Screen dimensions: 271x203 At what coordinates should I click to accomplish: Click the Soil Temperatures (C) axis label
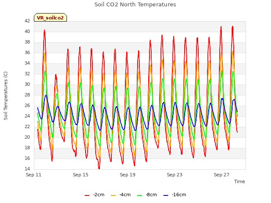(x=6, y=96)
